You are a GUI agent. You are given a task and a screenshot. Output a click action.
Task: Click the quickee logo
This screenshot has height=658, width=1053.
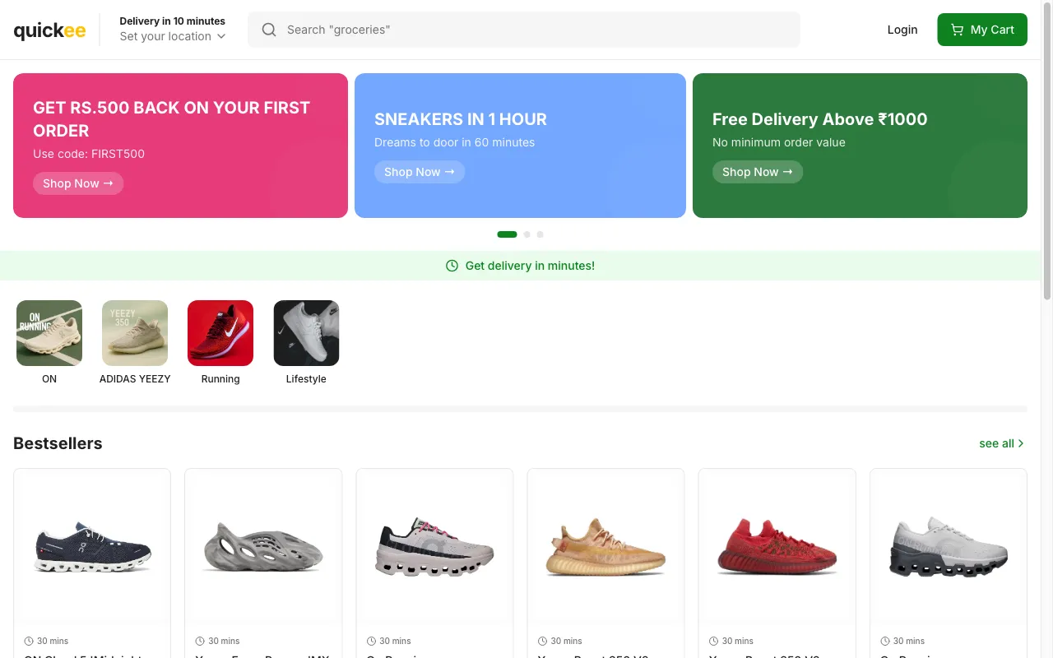(x=49, y=30)
